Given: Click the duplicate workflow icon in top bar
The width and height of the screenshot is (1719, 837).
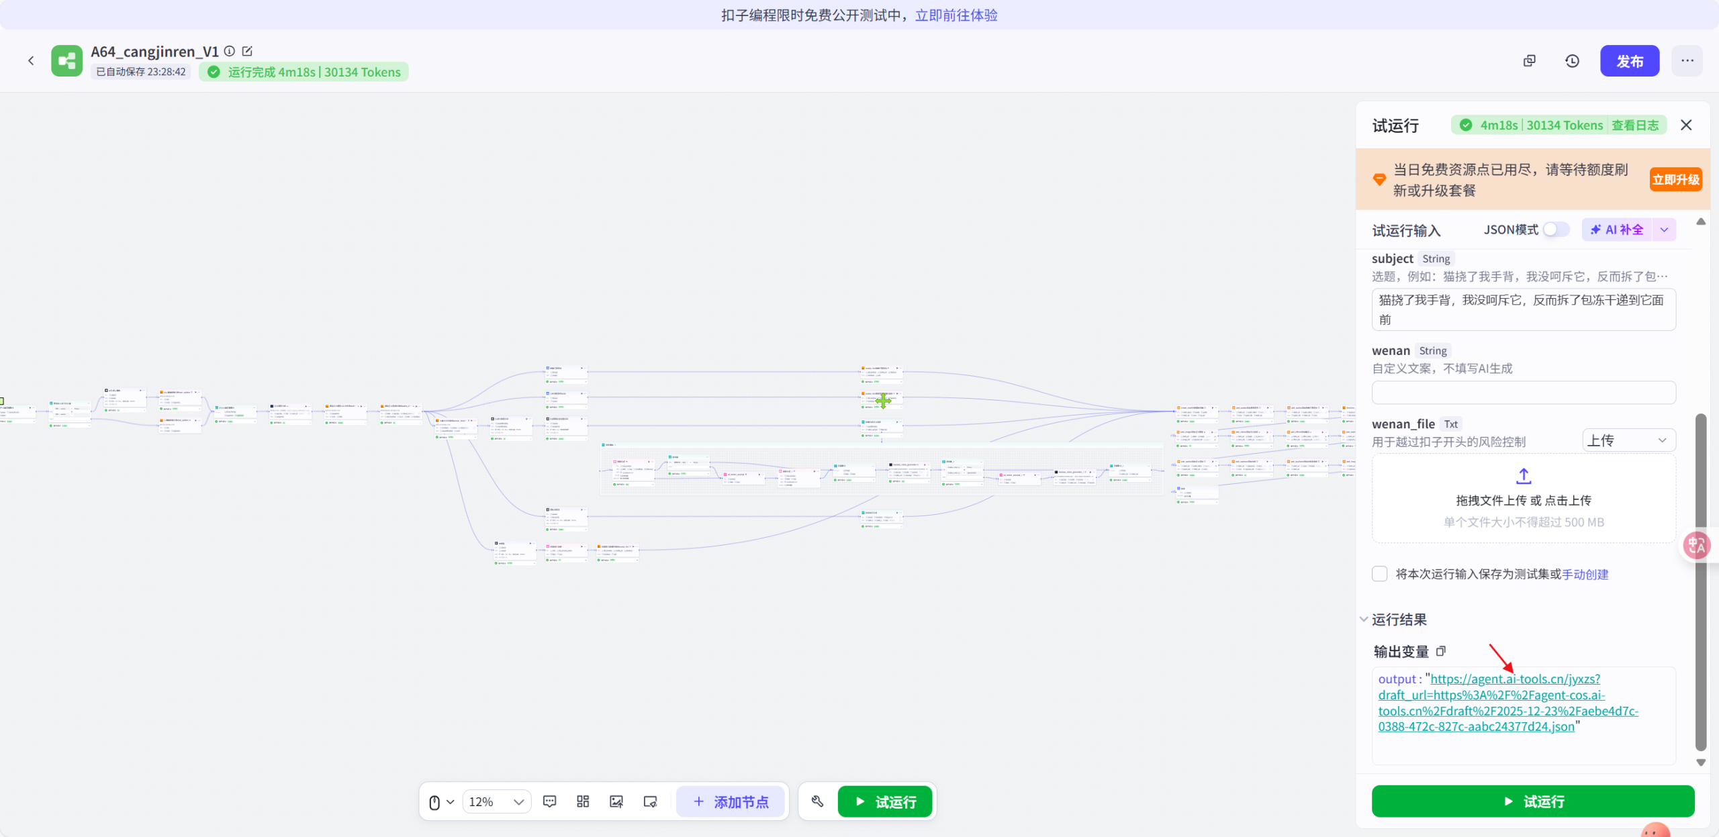Looking at the screenshot, I should (x=1529, y=60).
